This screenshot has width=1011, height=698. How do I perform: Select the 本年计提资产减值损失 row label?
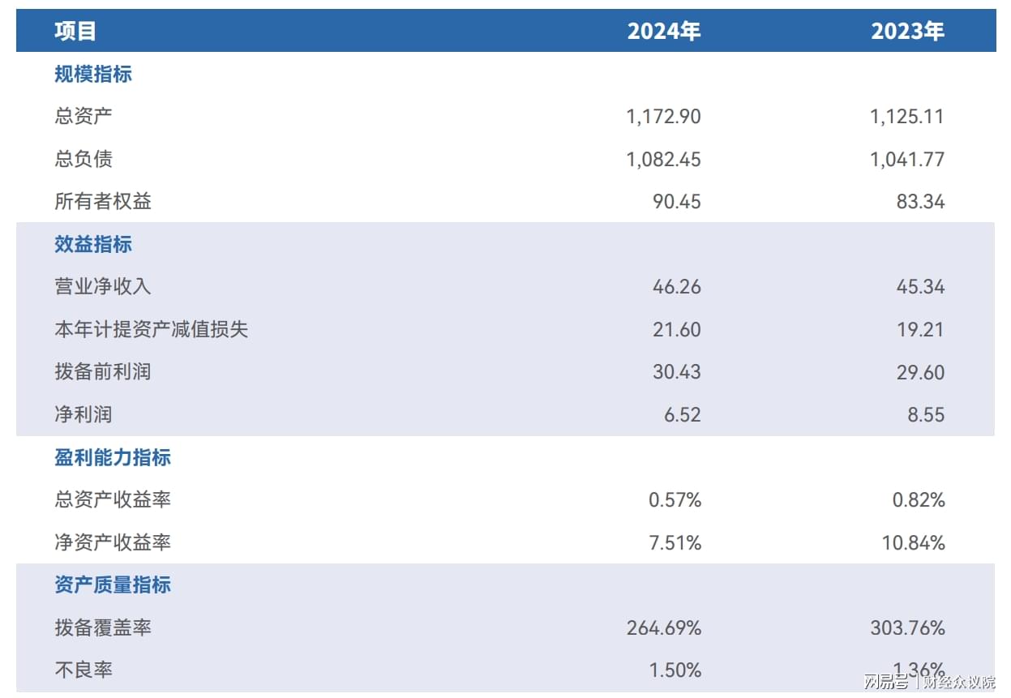152,329
